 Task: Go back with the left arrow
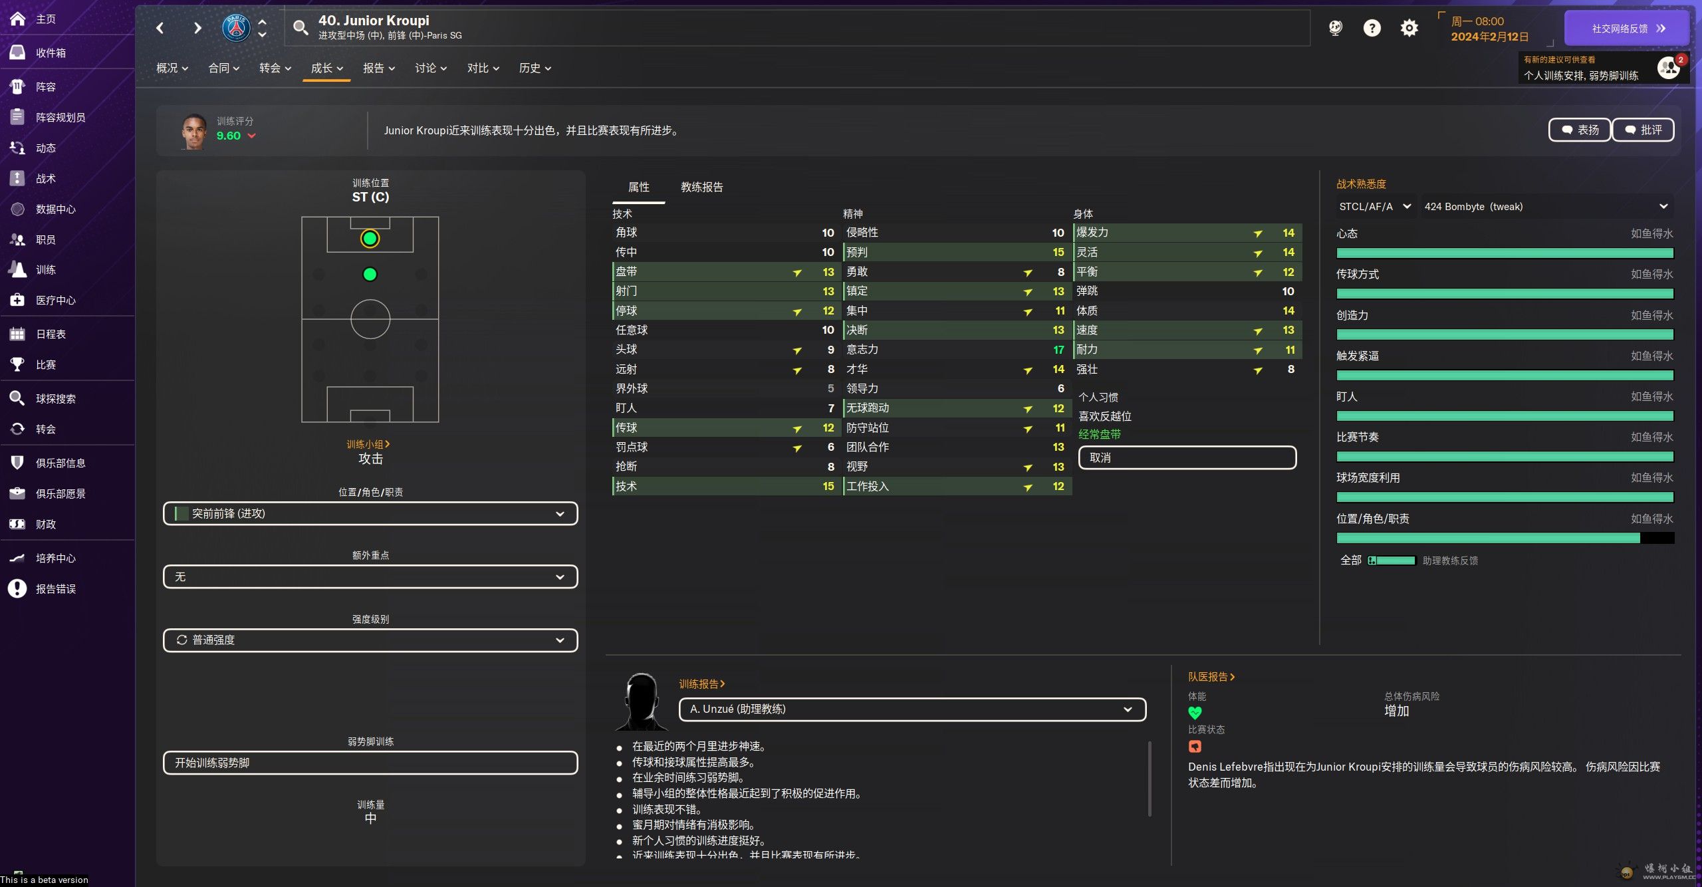point(160,28)
